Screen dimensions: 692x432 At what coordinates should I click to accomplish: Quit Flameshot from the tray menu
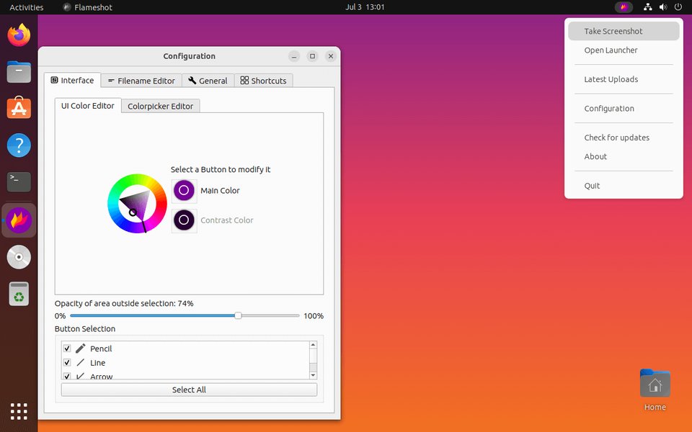[624, 186]
